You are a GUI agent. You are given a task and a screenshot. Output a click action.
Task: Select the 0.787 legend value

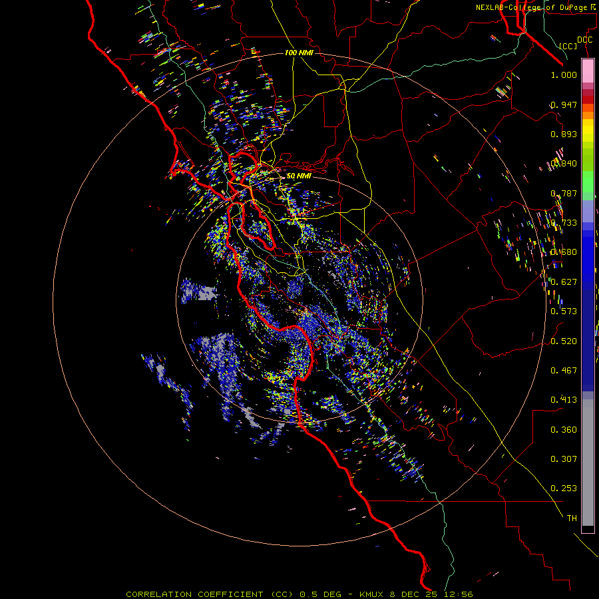click(x=564, y=193)
